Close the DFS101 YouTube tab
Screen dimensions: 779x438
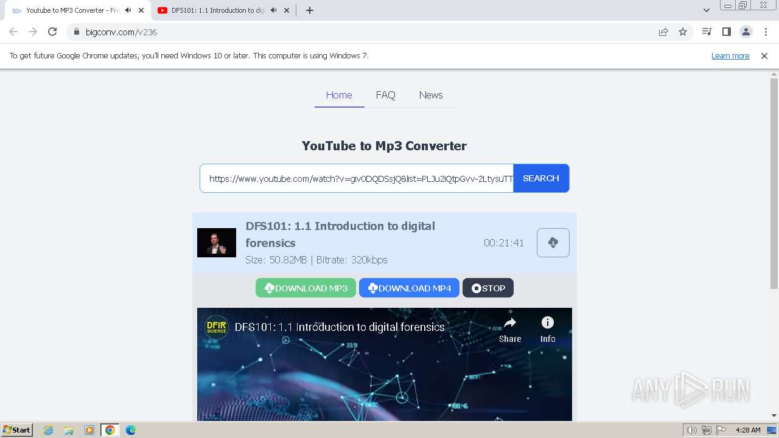[x=287, y=10]
